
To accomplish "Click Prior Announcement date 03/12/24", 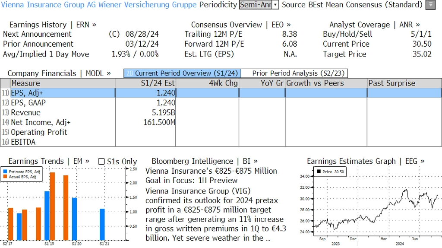I will pyautogui.click(x=142, y=44).
